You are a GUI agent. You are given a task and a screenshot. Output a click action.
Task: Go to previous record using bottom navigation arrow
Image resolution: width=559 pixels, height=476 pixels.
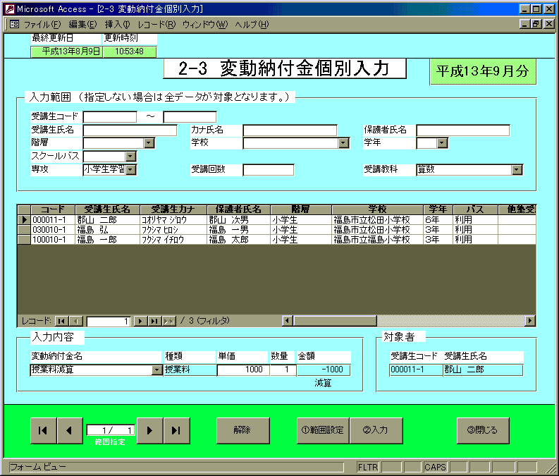(70, 430)
